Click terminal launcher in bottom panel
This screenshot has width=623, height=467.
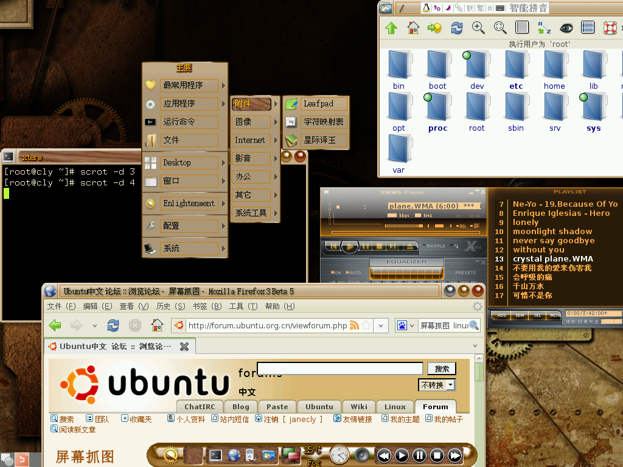click(x=216, y=455)
